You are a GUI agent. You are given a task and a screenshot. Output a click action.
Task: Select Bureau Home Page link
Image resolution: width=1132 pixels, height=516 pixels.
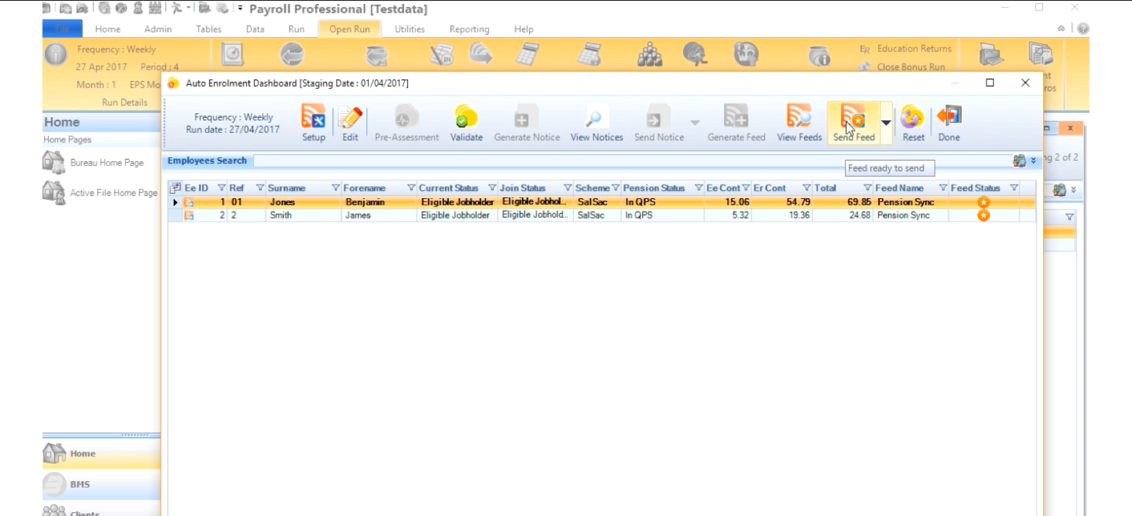(x=107, y=163)
